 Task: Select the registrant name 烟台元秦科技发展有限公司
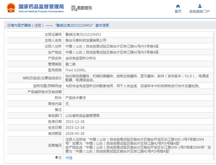[x=86, y=40]
